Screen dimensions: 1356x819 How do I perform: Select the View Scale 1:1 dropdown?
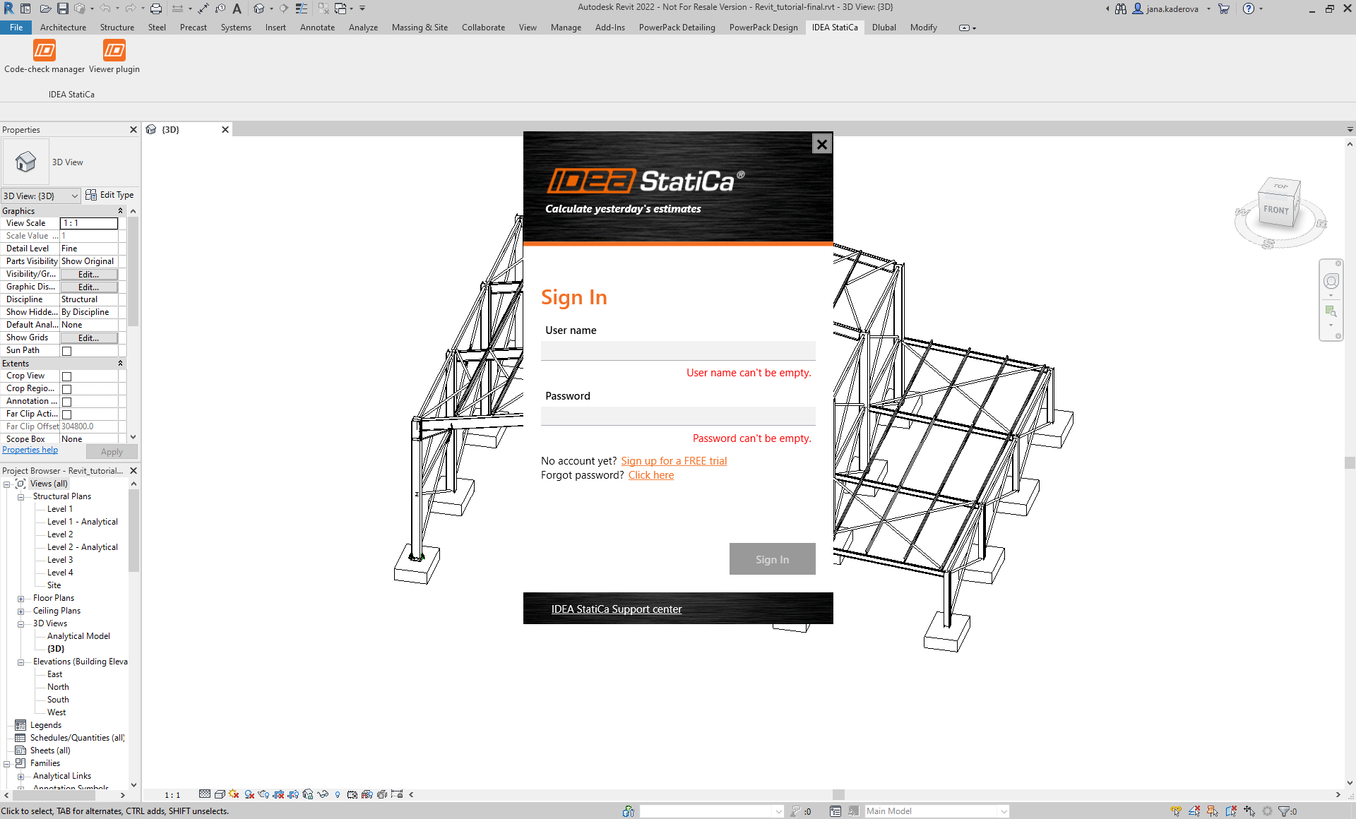click(89, 222)
